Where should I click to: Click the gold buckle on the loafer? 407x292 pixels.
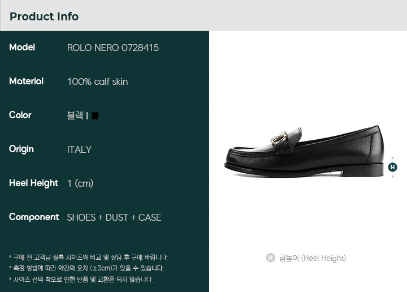point(279,139)
